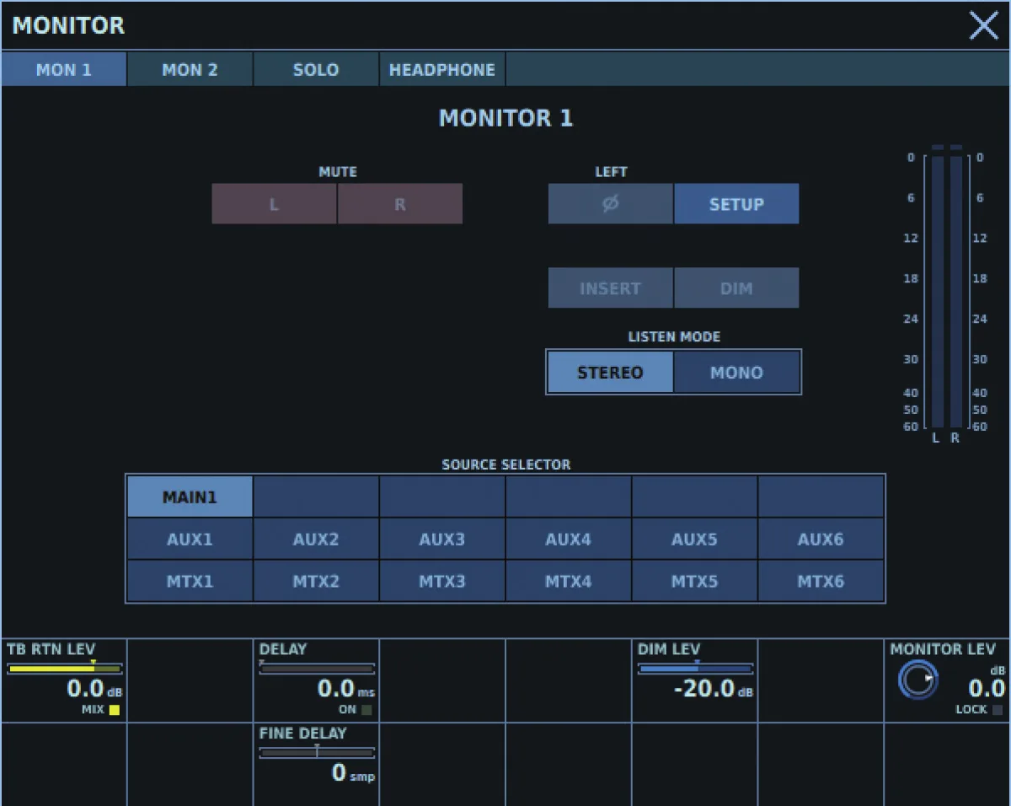
Task: Pick AUX4 as the source
Action: (569, 539)
